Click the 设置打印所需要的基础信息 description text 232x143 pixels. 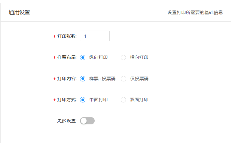tap(195, 13)
